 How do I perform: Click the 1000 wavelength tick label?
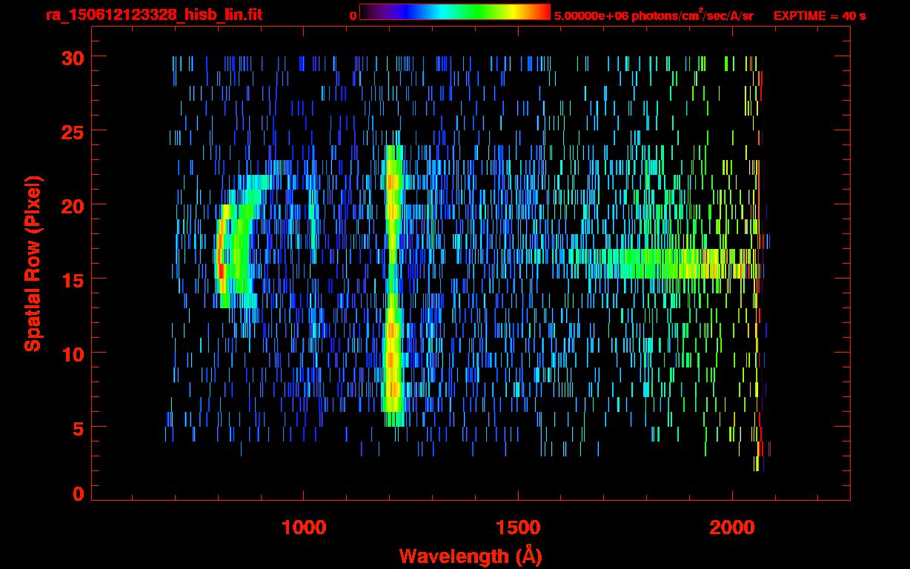point(304,528)
